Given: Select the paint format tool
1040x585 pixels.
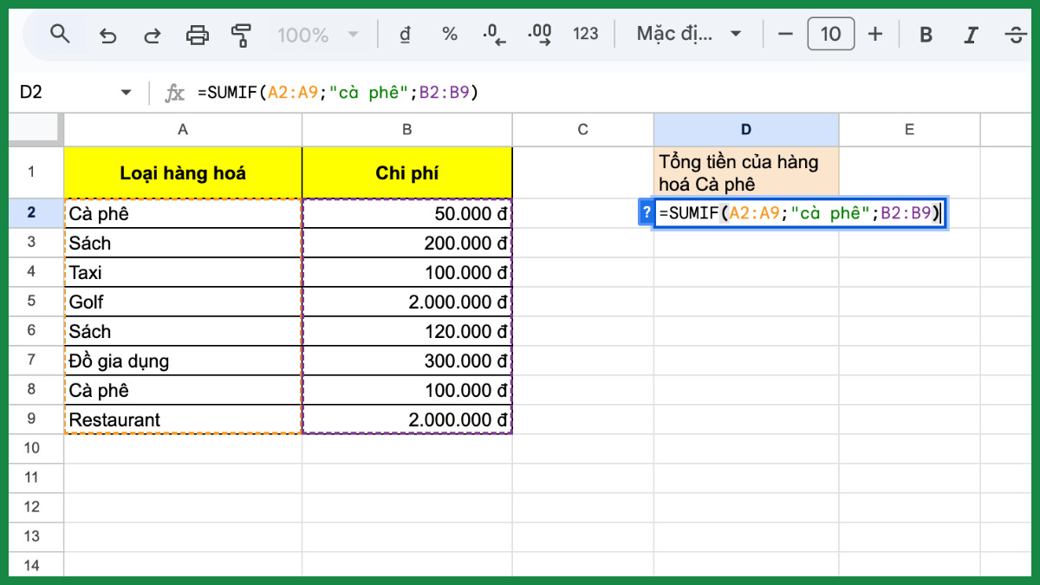Looking at the screenshot, I should click(x=242, y=35).
